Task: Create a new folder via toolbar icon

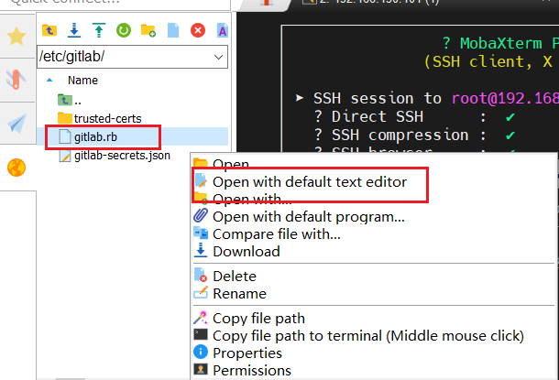Action: 148,31
